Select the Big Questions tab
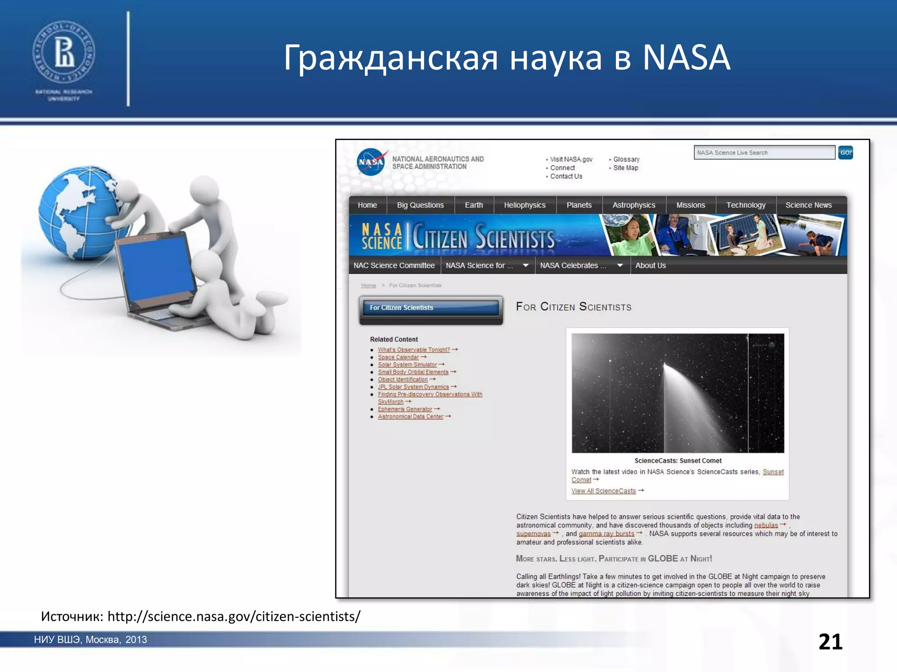This screenshot has width=897, height=672. coord(420,205)
